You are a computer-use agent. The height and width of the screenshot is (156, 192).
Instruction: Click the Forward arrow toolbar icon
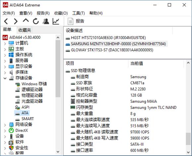(16, 21)
